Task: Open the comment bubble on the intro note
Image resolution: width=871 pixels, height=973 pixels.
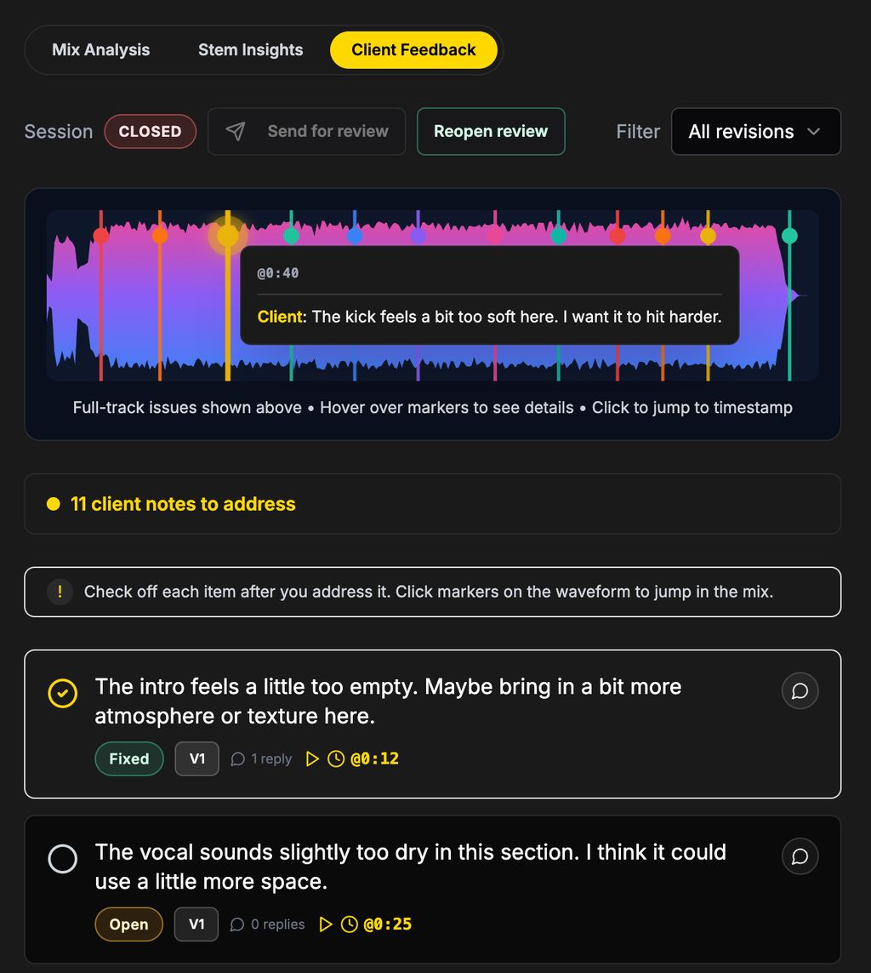Action: [800, 690]
